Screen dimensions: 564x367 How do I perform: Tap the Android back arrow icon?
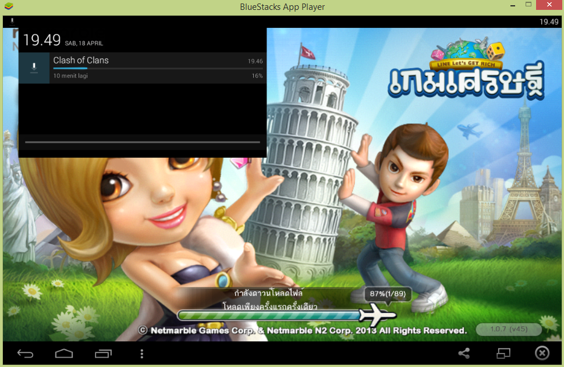(x=25, y=354)
